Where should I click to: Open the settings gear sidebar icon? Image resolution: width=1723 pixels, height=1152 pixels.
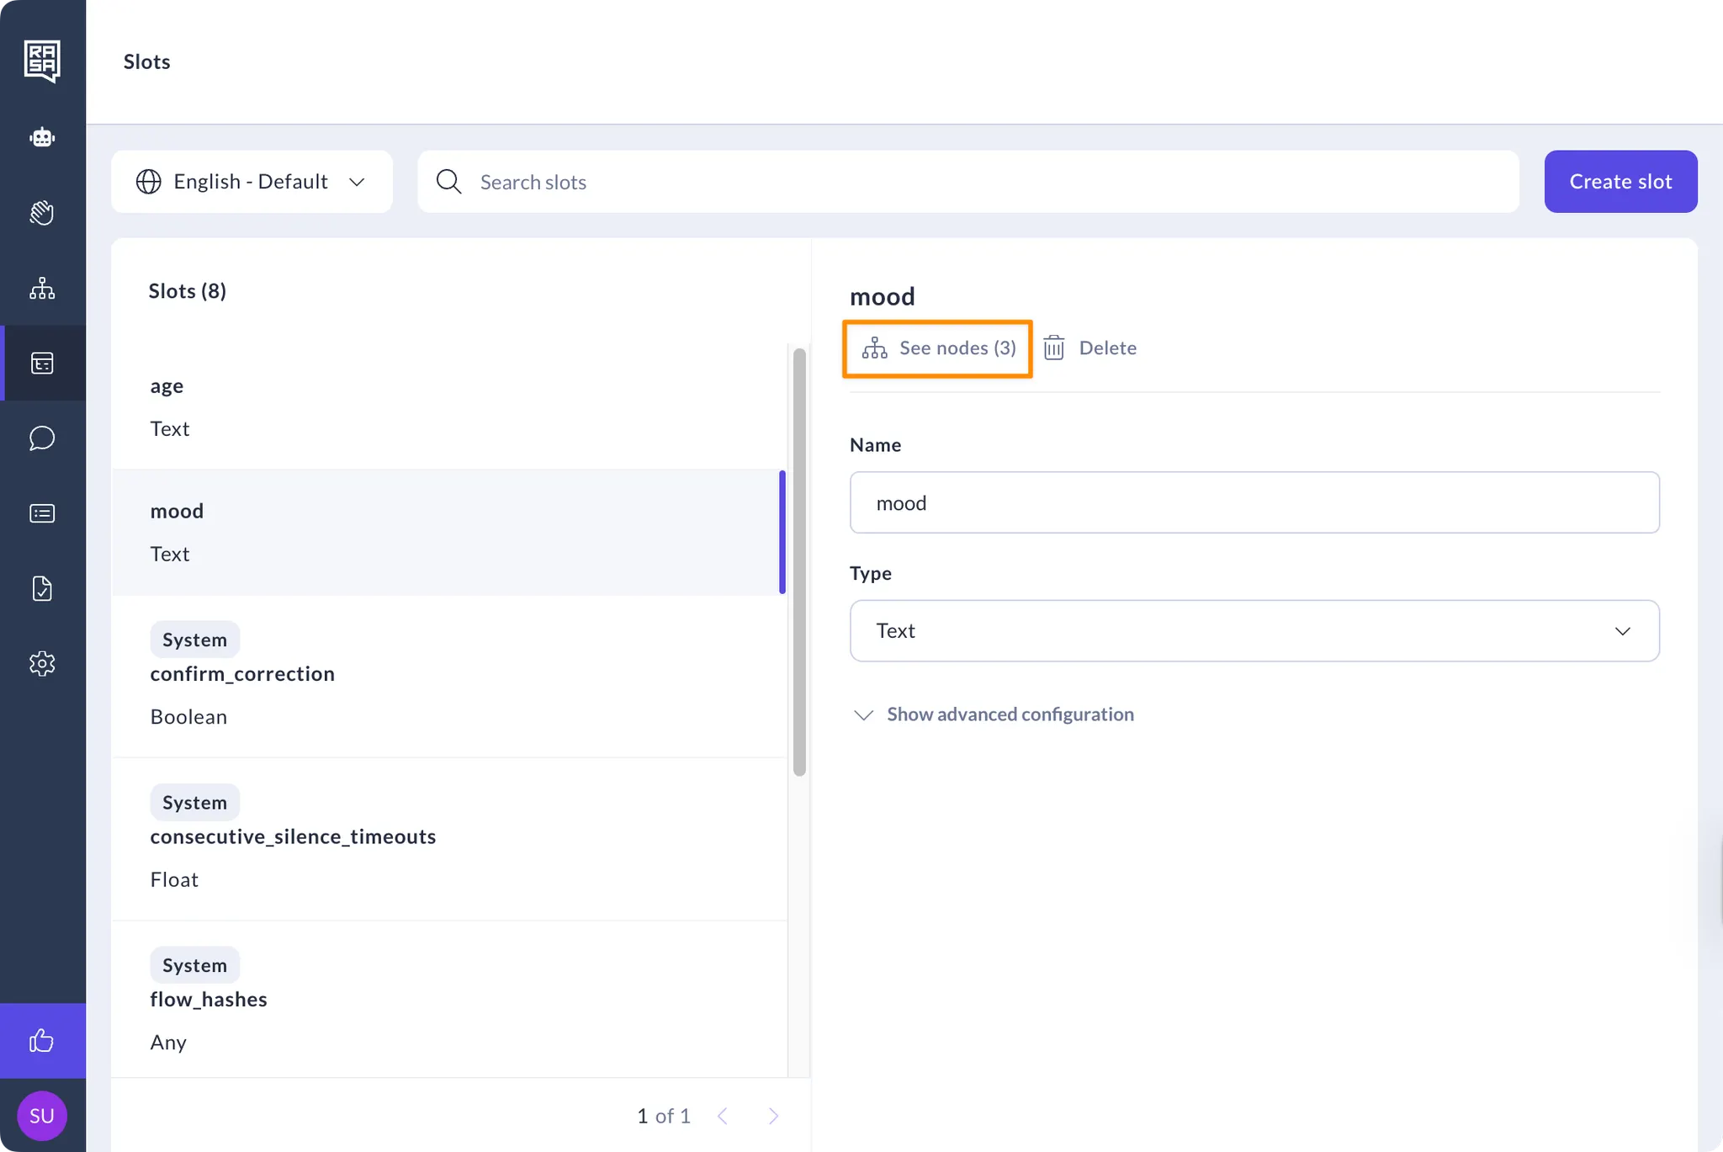pyautogui.click(x=42, y=664)
